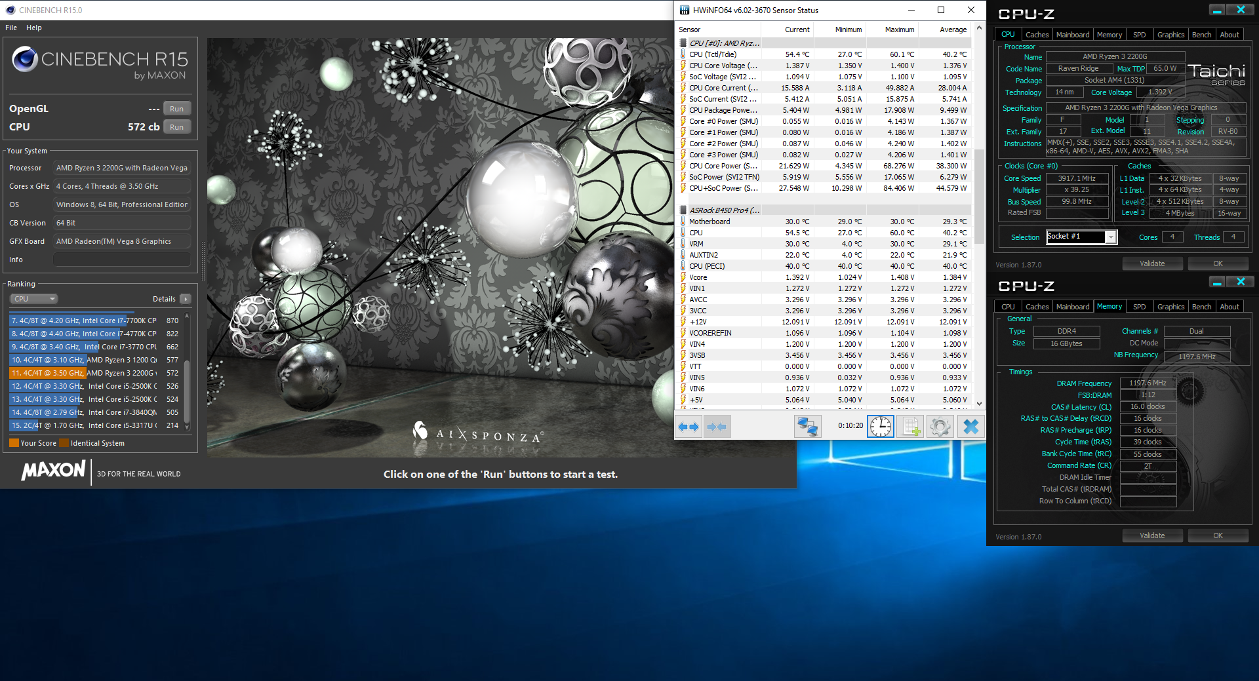Viewport: 1259px width, 681px height.
Task: Click the Cinebench title bar app icon
Action: (x=10, y=10)
